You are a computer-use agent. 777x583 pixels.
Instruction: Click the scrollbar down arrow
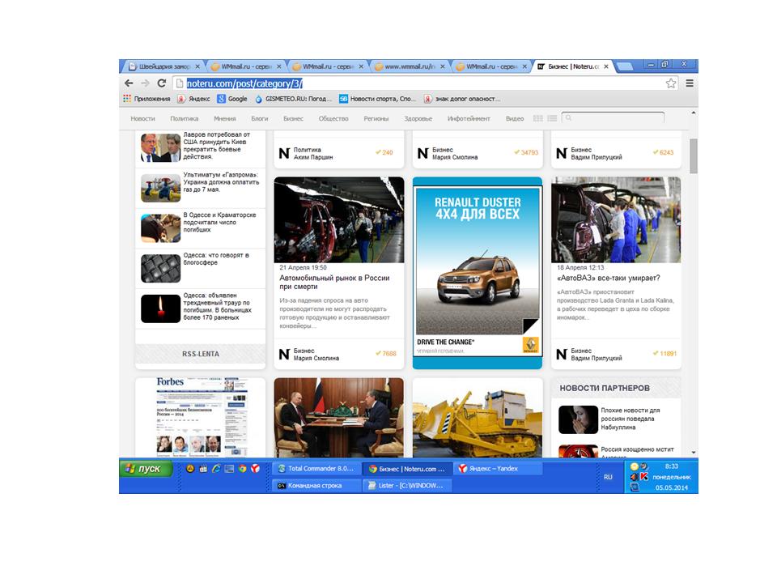[x=694, y=453]
